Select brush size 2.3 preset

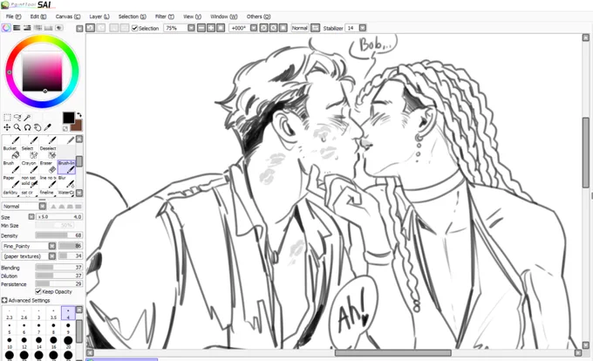coord(10,314)
